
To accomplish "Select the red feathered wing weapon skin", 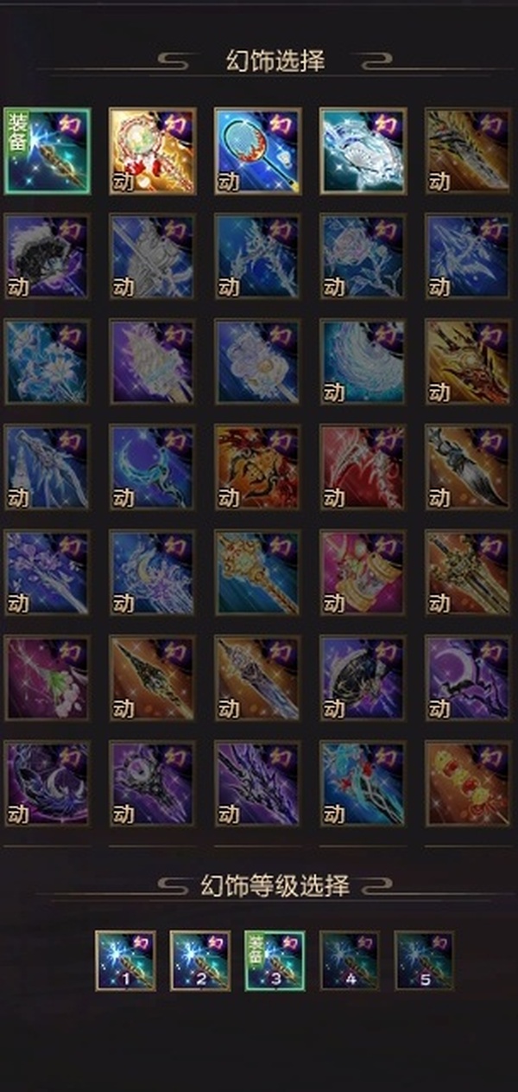I will pyautogui.click(x=363, y=467).
